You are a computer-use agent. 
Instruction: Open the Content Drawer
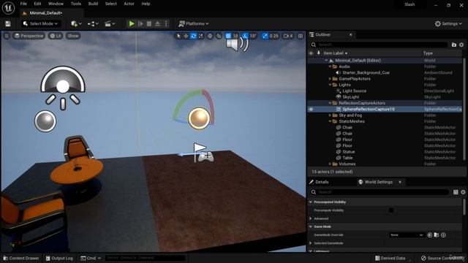[21, 258]
